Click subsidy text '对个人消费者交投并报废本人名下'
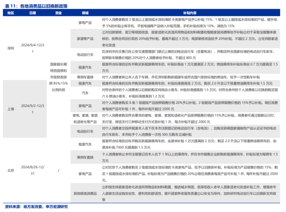The height and width of the screenshot is (212, 286). [x=128, y=128]
